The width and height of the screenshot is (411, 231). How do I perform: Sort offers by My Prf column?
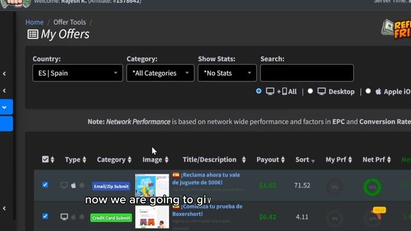click(x=338, y=160)
